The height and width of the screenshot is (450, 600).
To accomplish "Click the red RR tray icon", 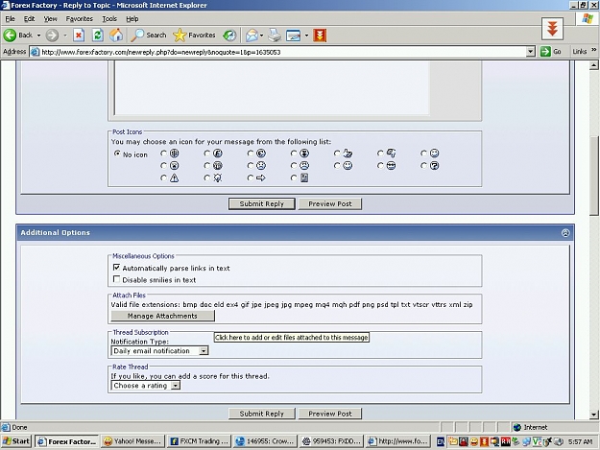I will pyautogui.click(x=506, y=441).
